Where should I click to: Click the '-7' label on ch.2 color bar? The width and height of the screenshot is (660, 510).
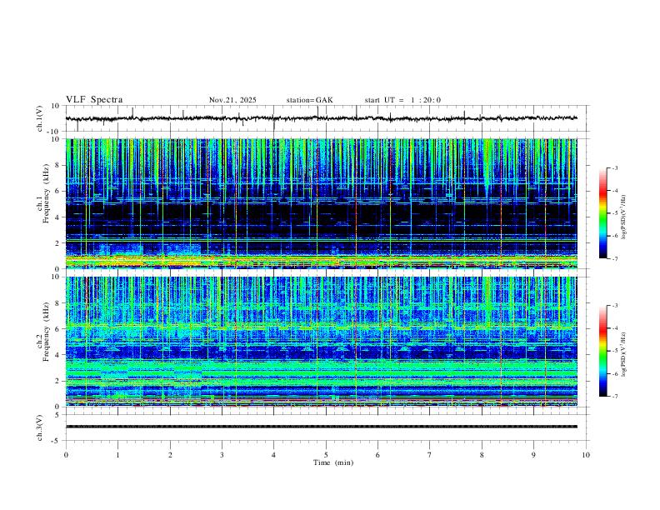coord(615,396)
